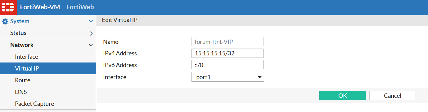Select the Network menu label
Viewport: 428px width, 112px height.
tap(22, 45)
